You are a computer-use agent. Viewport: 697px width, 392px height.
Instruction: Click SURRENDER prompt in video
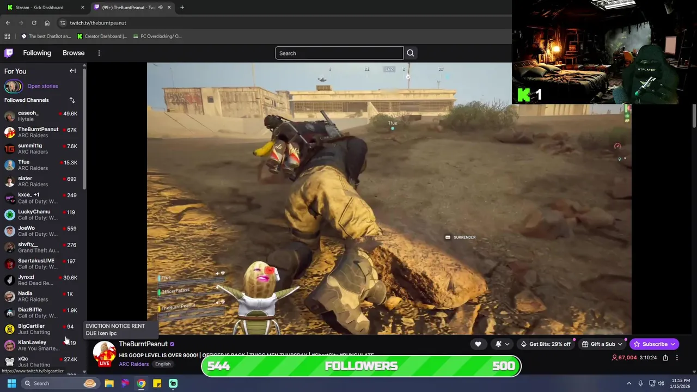click(461, 237)
